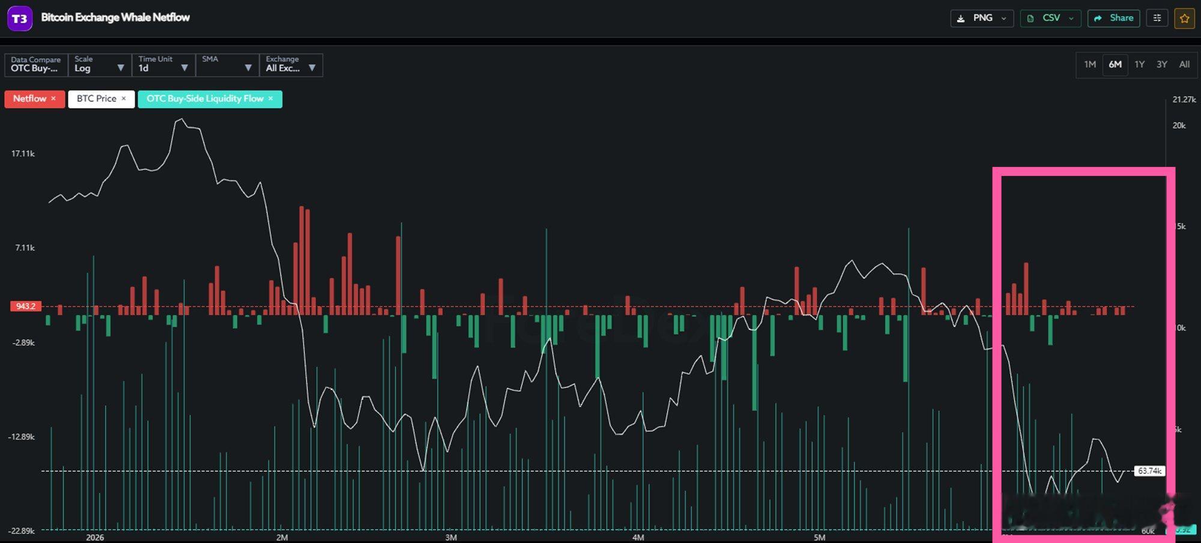Open the Data Compare dropdown
The width and height of the screenshot is (1201, 543).
click(x=36, y=65)
